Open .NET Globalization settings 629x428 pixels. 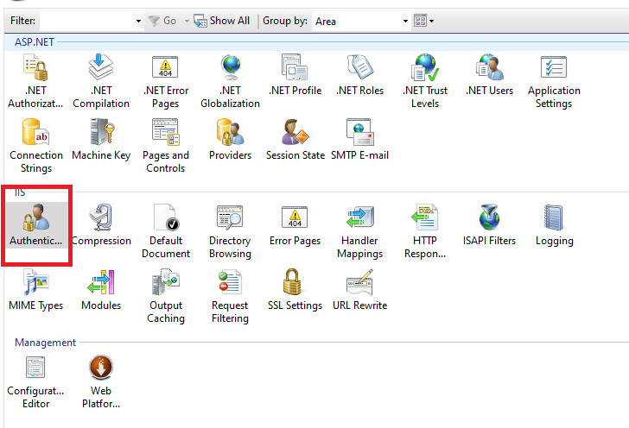point(230,82)
